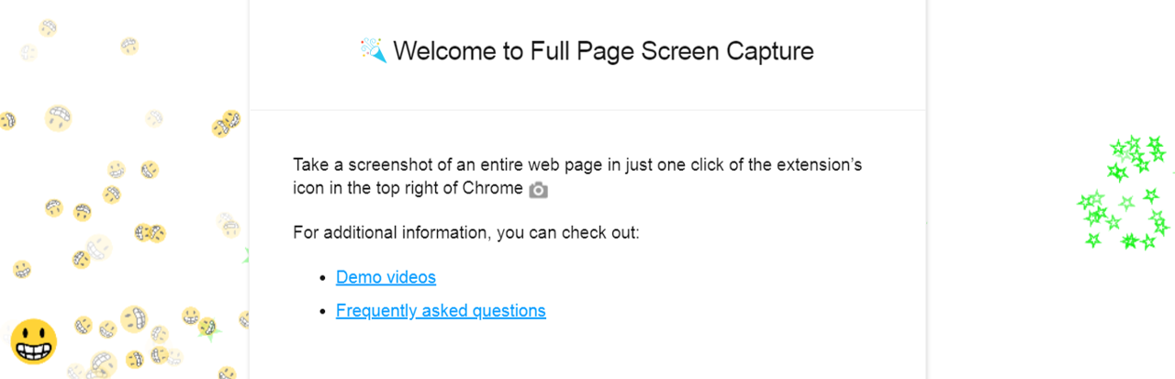Open the Demo videos link
The image size is (1175, 379).
point(386,277)
